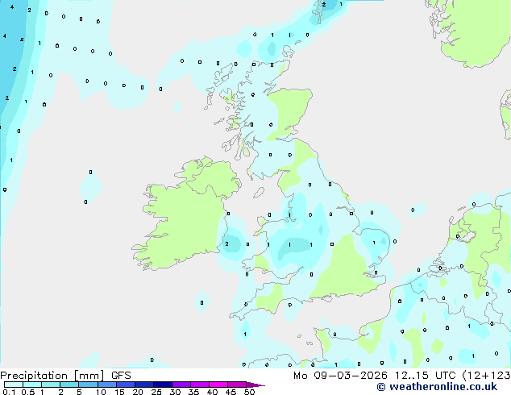511x395 pixels.
Task: Select the 25–30 mm dark navy legend box
Action: coord(163,385)
